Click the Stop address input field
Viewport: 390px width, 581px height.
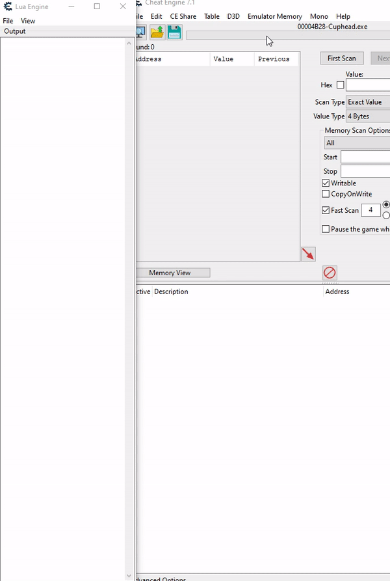pos(365,171)
